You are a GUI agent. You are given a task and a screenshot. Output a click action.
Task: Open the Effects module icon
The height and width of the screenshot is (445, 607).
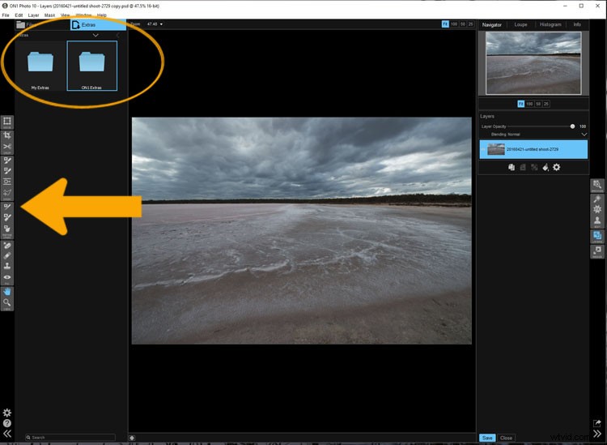pyautogui.click(x=597, y=209)
